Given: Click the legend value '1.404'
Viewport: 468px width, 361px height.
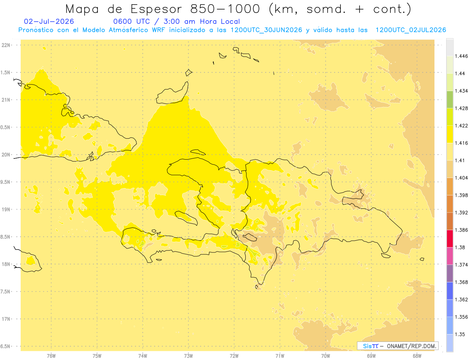Looking at the screenshot, I should (462, 178).
